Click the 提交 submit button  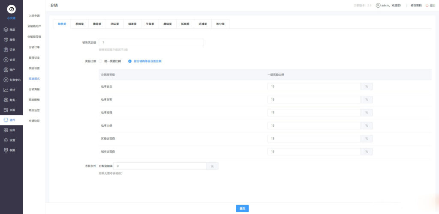[242, 208]
